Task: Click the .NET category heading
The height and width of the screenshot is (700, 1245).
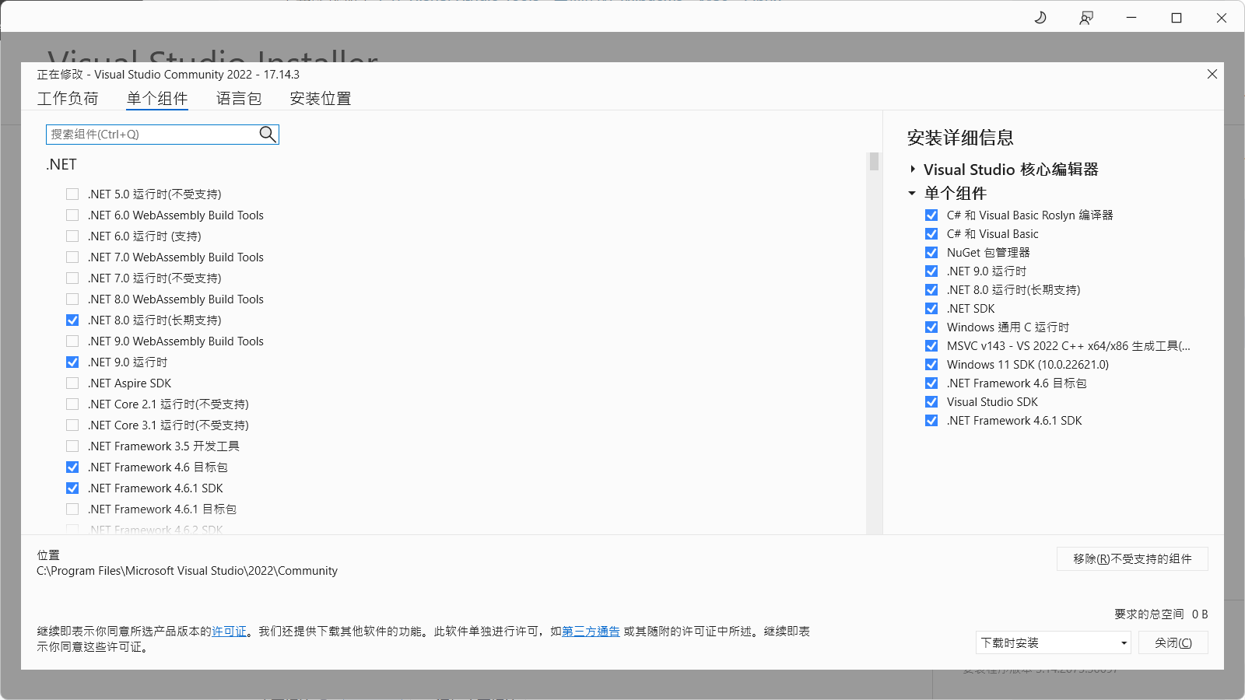Action: (x=61, y=164)
